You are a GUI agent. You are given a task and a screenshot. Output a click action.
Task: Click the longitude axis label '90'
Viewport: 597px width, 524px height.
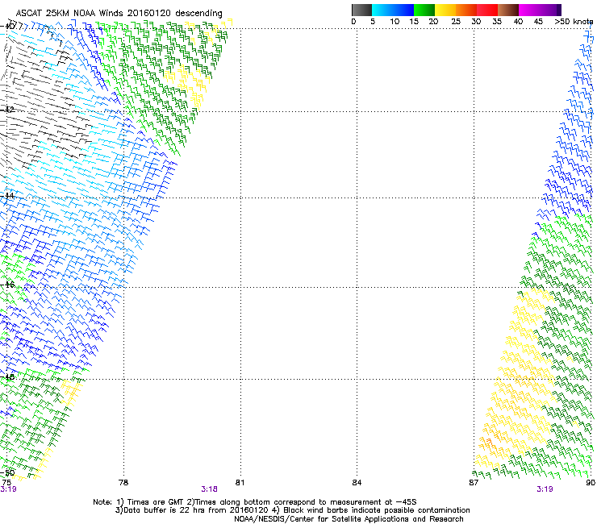(591, 483)
